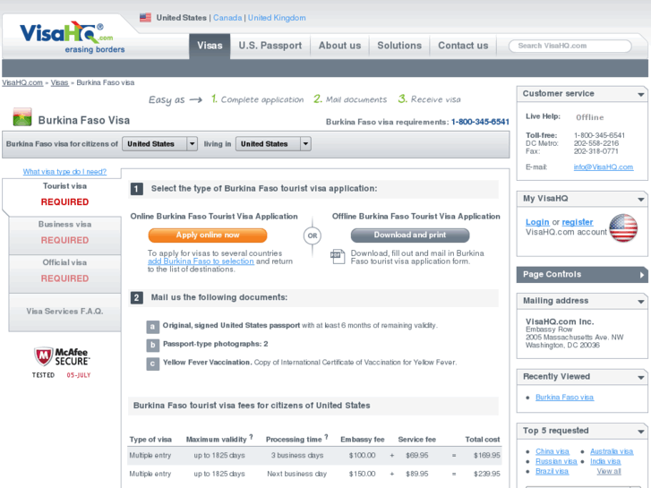Click the Login link
651x488 pixels.
tap(537, 222)
